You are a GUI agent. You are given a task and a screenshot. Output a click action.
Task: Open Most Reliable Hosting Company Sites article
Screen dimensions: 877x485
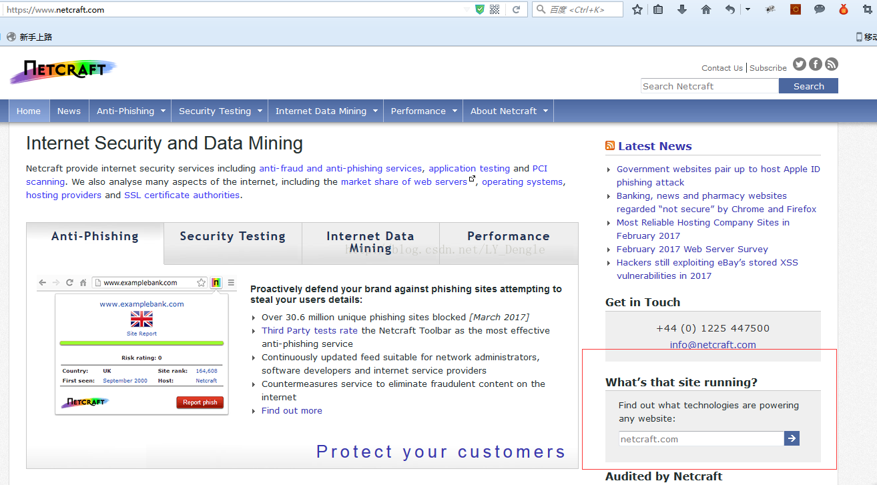(703, 229)
